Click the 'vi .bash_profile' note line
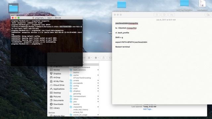The image size is (212, 119). [x=122, y=33]
